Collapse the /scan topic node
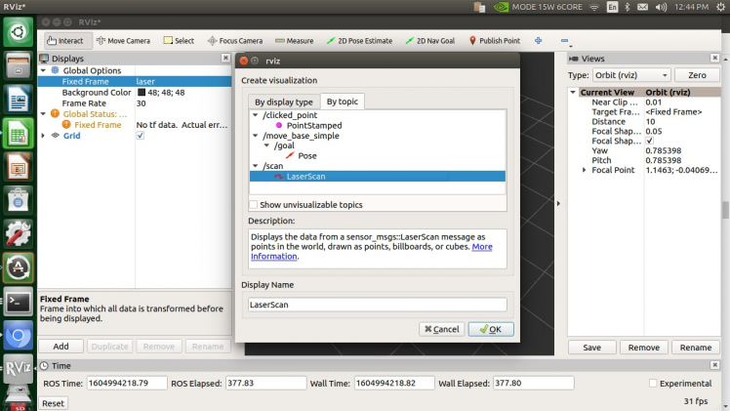This screenshot has height=411, width=730. tap(255, 166)
